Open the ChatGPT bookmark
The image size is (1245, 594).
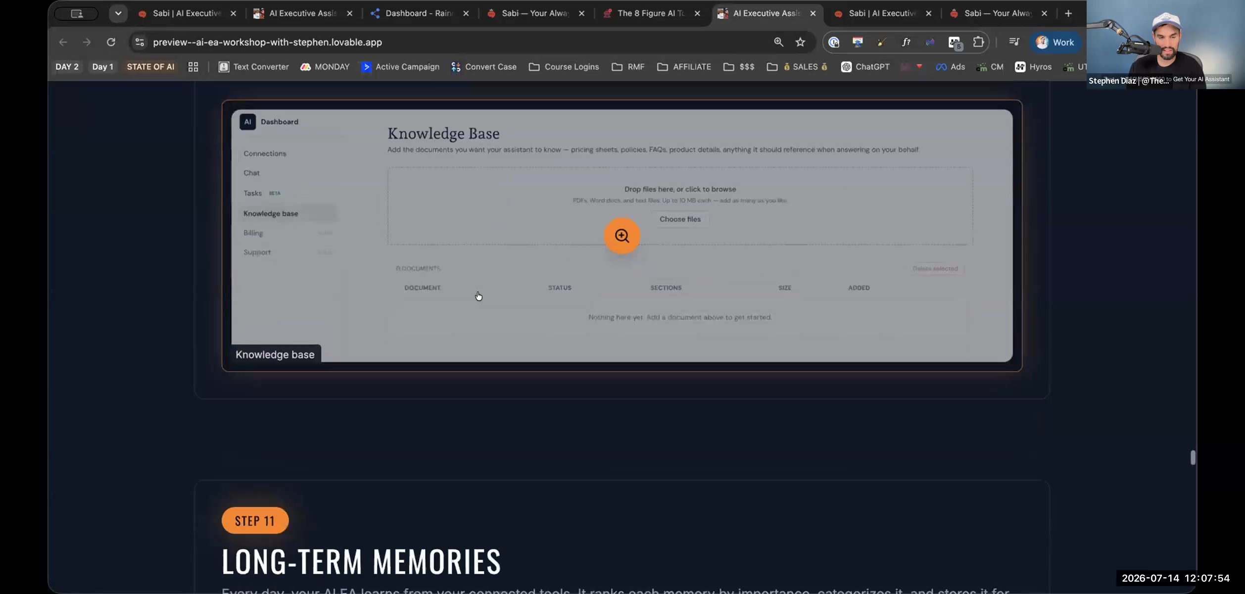(865, 67)
